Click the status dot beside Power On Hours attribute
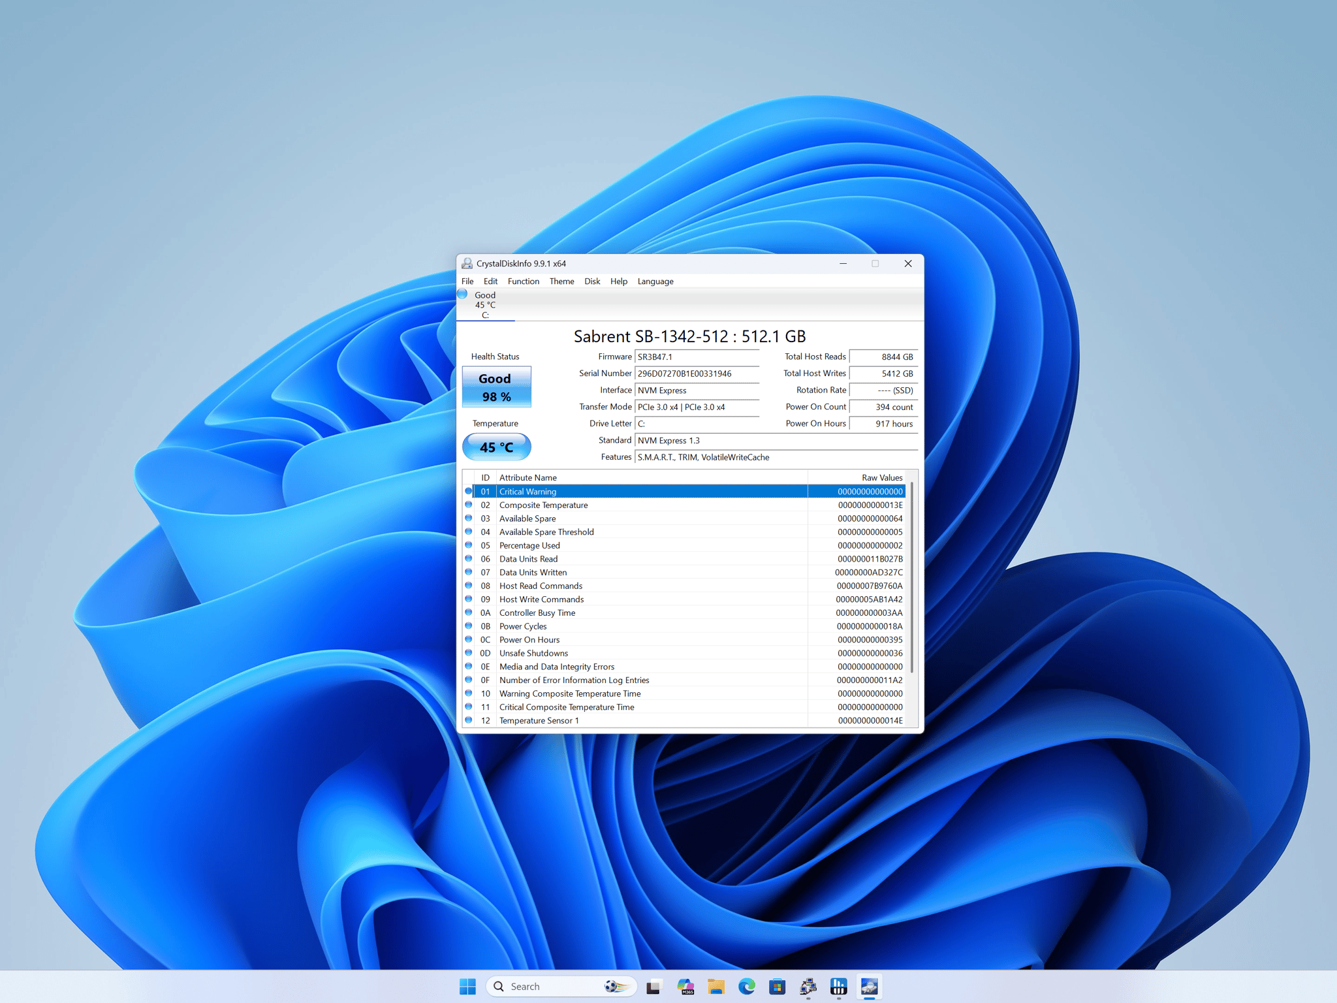 tap(468, 639)
